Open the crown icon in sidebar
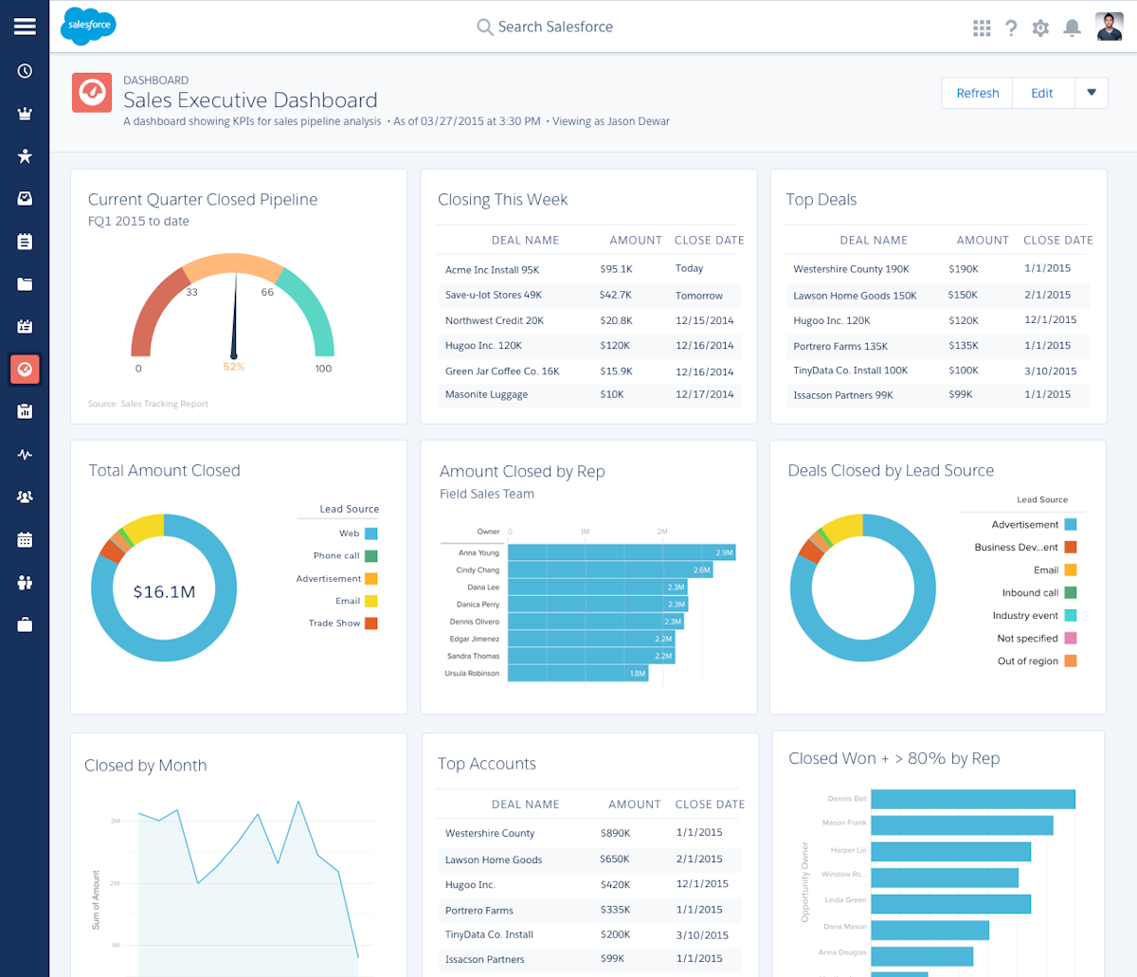This screenshot has height=977, width=1137. click(25, 114)
